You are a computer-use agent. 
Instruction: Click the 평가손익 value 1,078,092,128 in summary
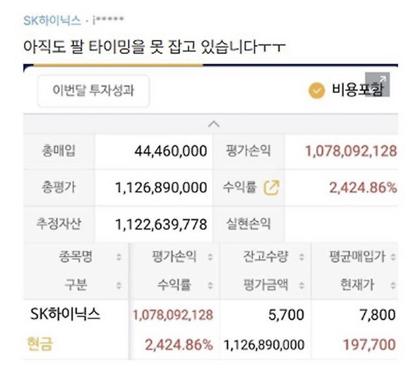tap(351, 152)
